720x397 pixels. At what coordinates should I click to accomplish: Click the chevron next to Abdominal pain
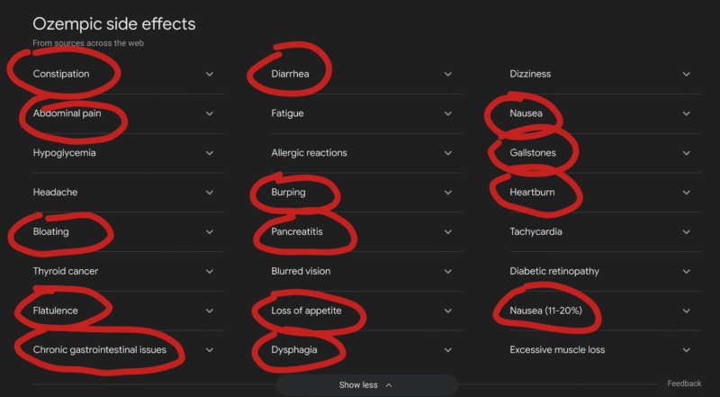[209, 113]
